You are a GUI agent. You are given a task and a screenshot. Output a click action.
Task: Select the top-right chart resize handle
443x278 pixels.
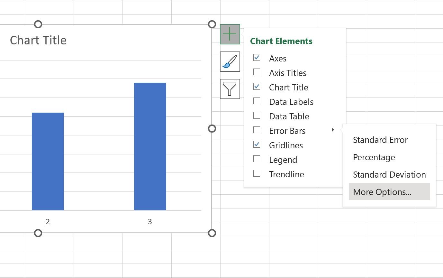tap(212, 24)
